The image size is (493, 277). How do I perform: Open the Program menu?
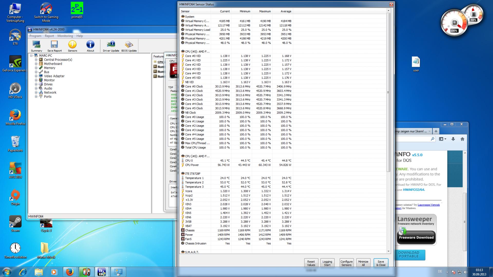point(35,36)
